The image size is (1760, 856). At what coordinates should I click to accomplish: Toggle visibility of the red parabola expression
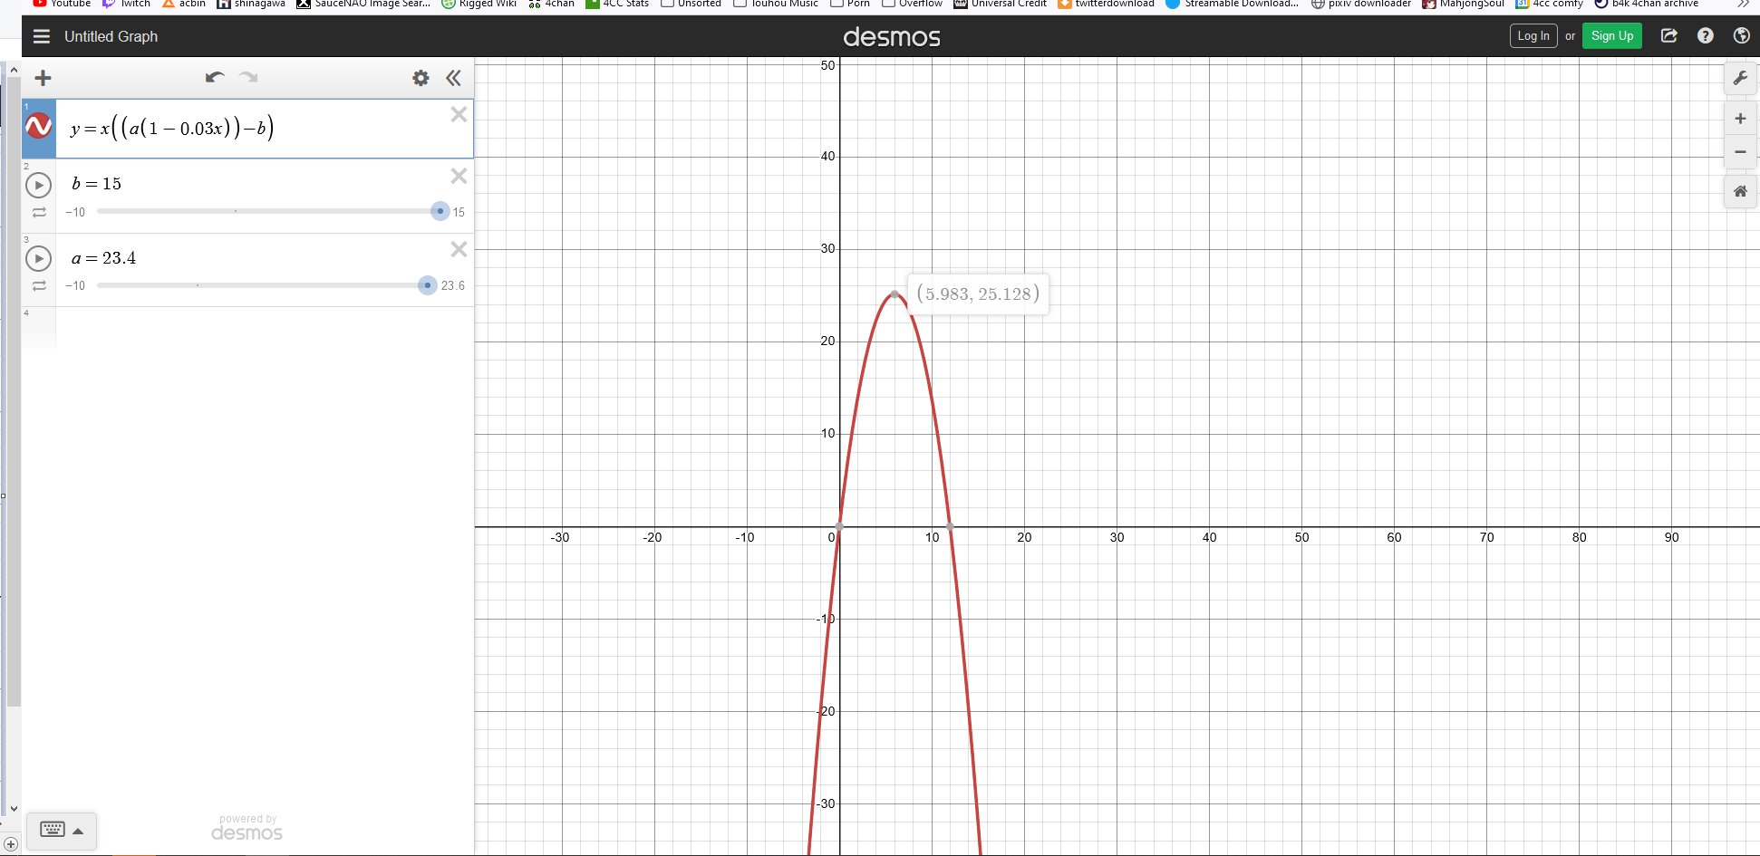point(39,126)
